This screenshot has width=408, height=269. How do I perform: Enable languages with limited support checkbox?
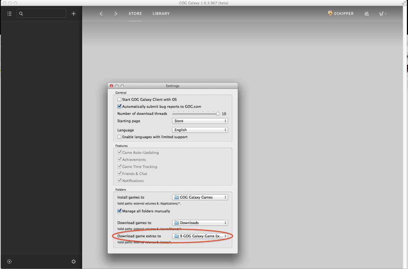[x=119, y=137]
